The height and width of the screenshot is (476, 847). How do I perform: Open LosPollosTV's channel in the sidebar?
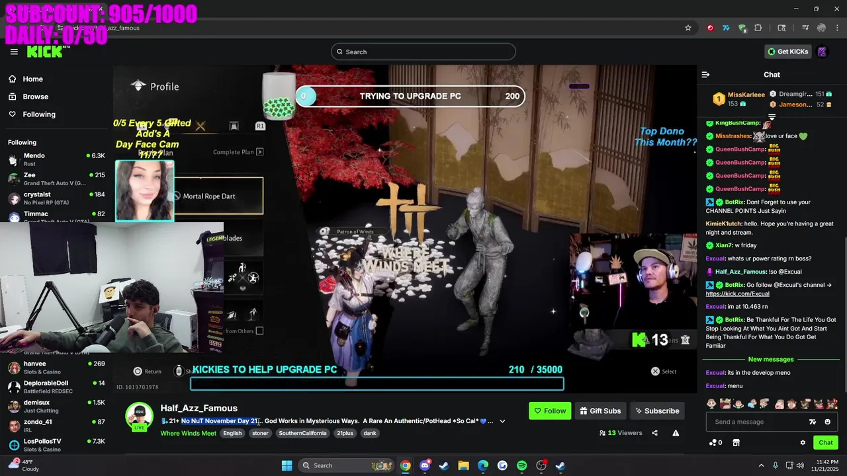click(x=56, y=445)
